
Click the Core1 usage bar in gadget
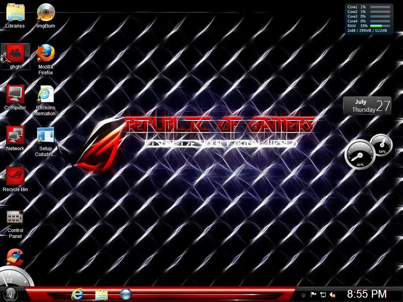(380, 7)
